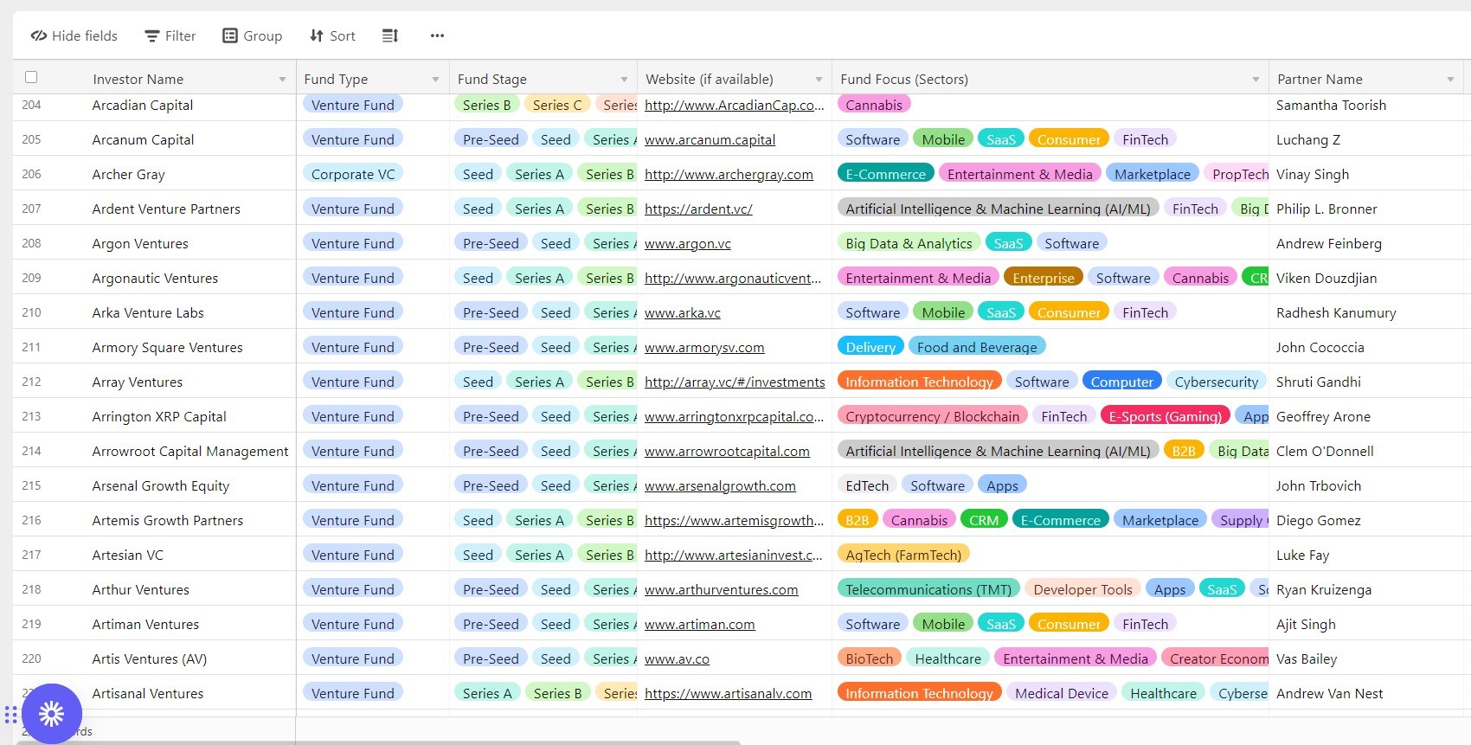Click the AgTech (FarmTech) tag in Artesian VC row
Image resolution: width=1471 pixels, height=745 pixels.
pos(903,555)
